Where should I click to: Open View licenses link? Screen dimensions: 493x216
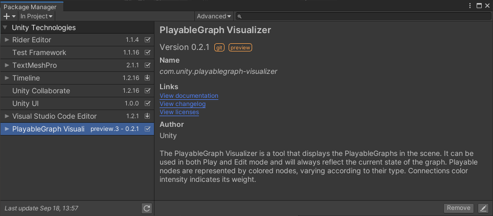click(x=179, y=112)
